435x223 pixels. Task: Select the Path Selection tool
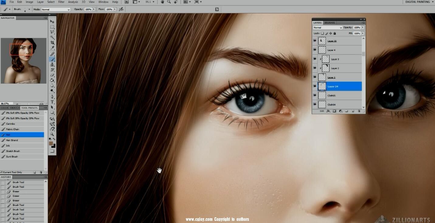(x=52, y=107)
